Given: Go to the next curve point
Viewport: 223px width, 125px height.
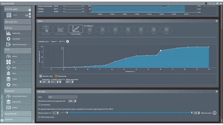Looking at the screenshot, I should (x=60, y=82).
